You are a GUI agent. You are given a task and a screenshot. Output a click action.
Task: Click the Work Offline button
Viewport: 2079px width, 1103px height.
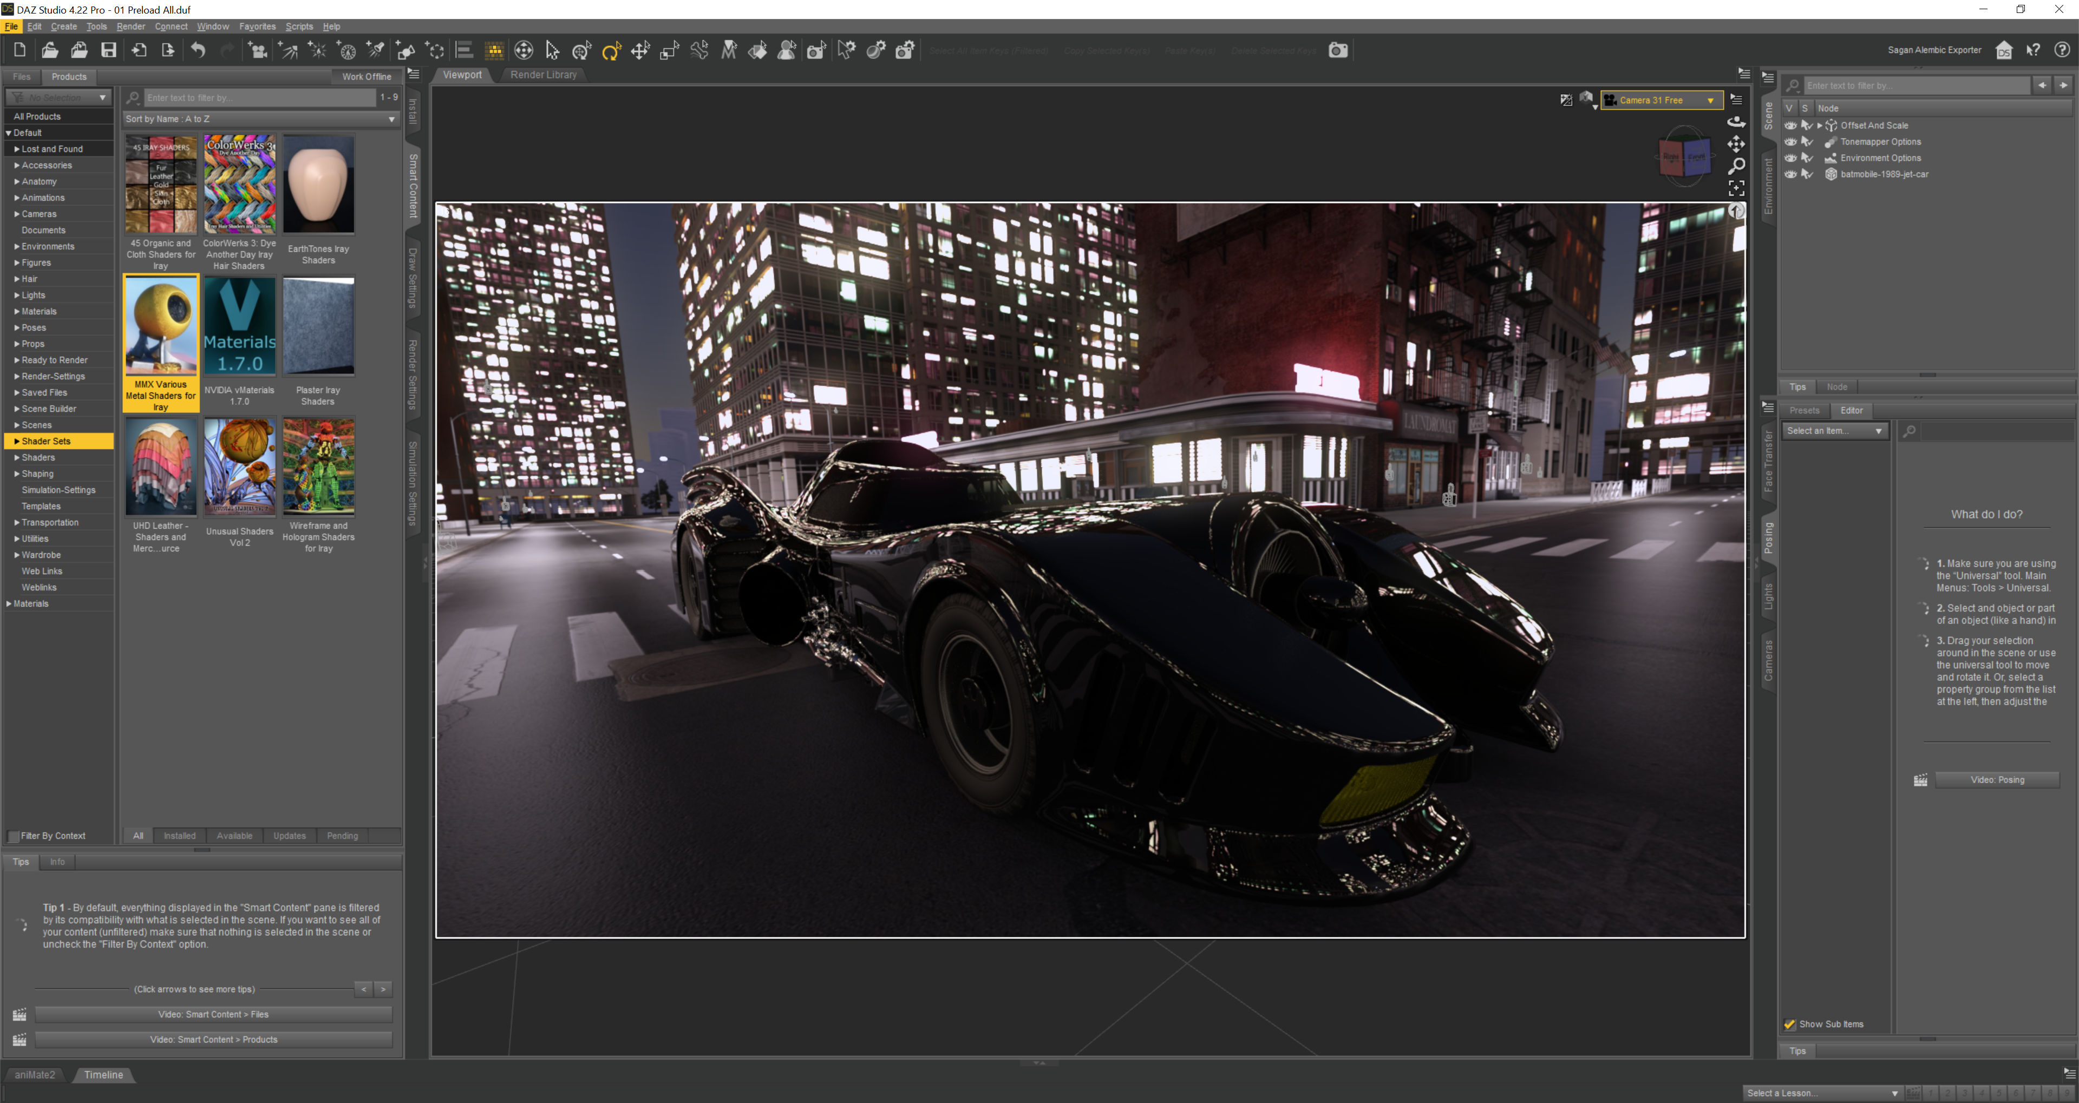click(367, 77)
